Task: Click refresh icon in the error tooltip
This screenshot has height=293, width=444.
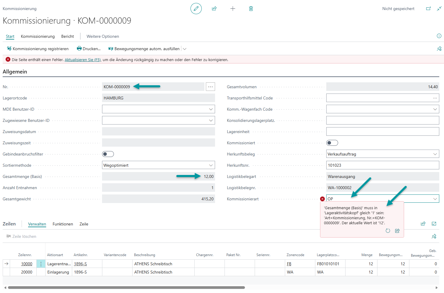Action: tap(388, 231)
